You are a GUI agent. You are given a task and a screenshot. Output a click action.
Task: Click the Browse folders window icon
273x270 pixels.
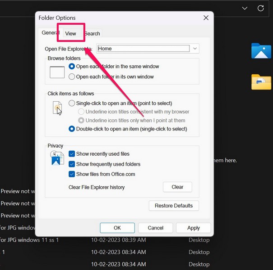pos(57,72)
